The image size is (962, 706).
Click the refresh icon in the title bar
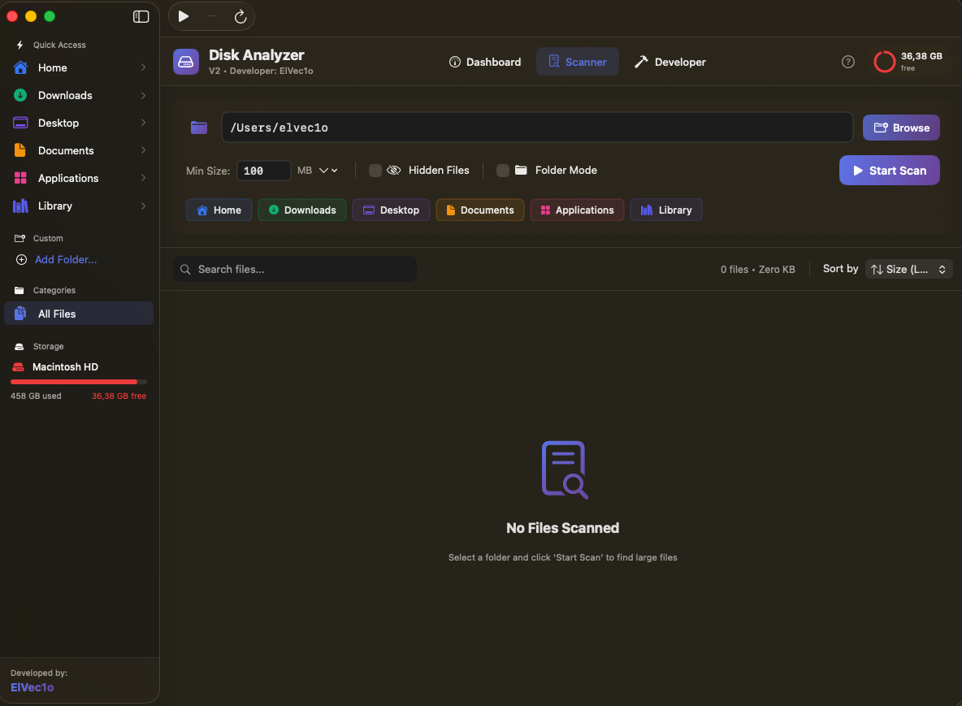[x=240, y=15]
